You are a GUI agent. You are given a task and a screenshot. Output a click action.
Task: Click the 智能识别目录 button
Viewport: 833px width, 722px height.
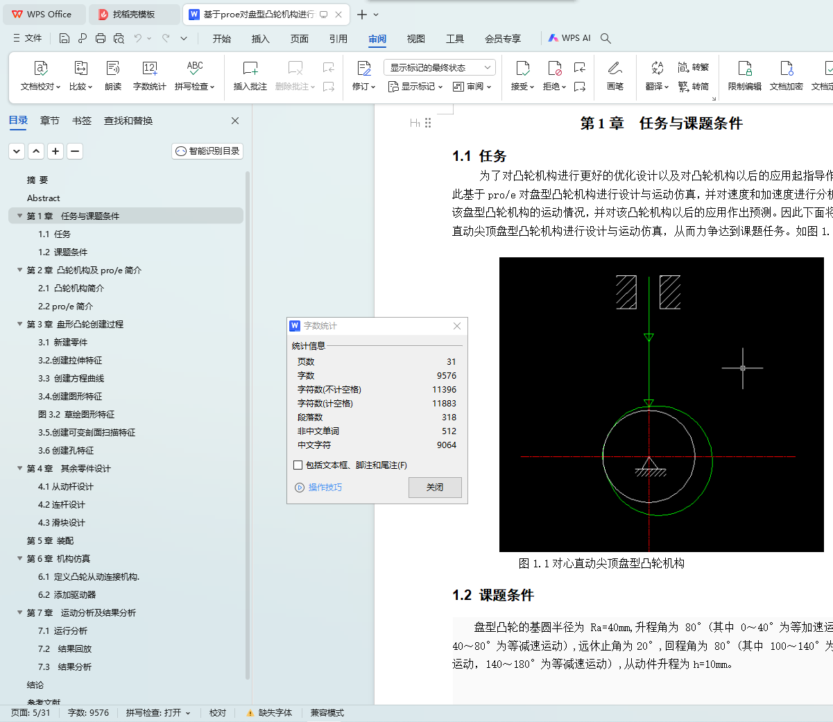(x=207, y=151)
